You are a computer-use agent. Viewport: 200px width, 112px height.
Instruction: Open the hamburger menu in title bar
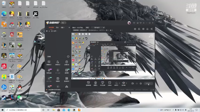click(143, 23)
